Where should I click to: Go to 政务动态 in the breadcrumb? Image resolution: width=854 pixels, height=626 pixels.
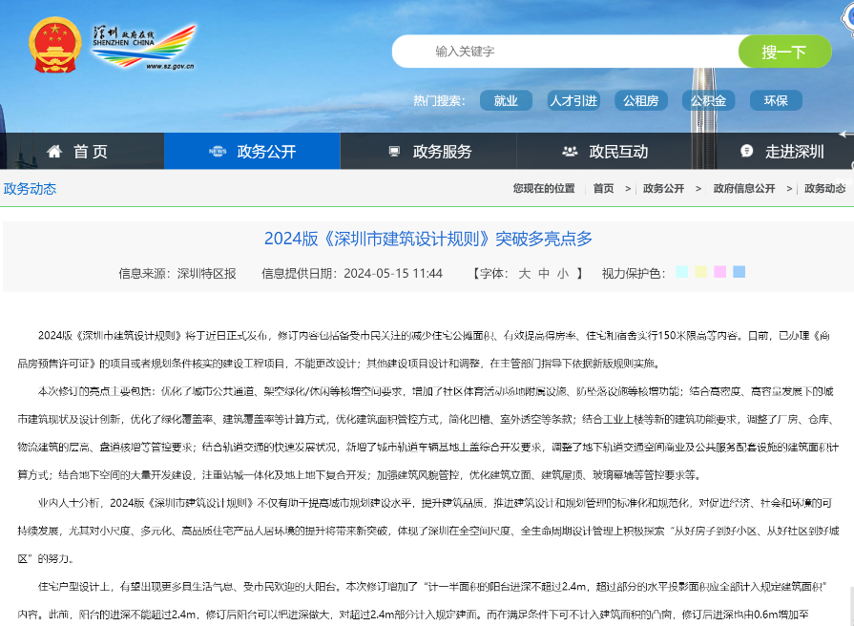824,189
